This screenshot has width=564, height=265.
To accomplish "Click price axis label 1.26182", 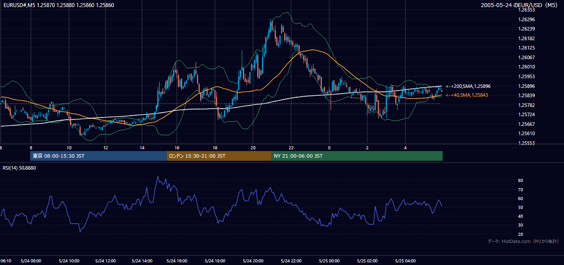I will click(526, 38).
